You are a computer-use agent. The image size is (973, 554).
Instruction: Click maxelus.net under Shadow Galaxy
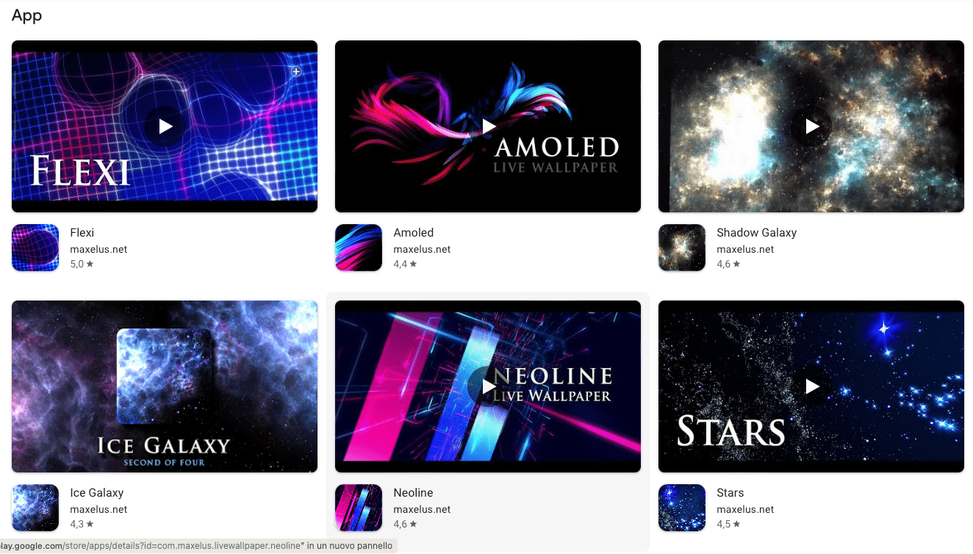(x=745, y=249)
